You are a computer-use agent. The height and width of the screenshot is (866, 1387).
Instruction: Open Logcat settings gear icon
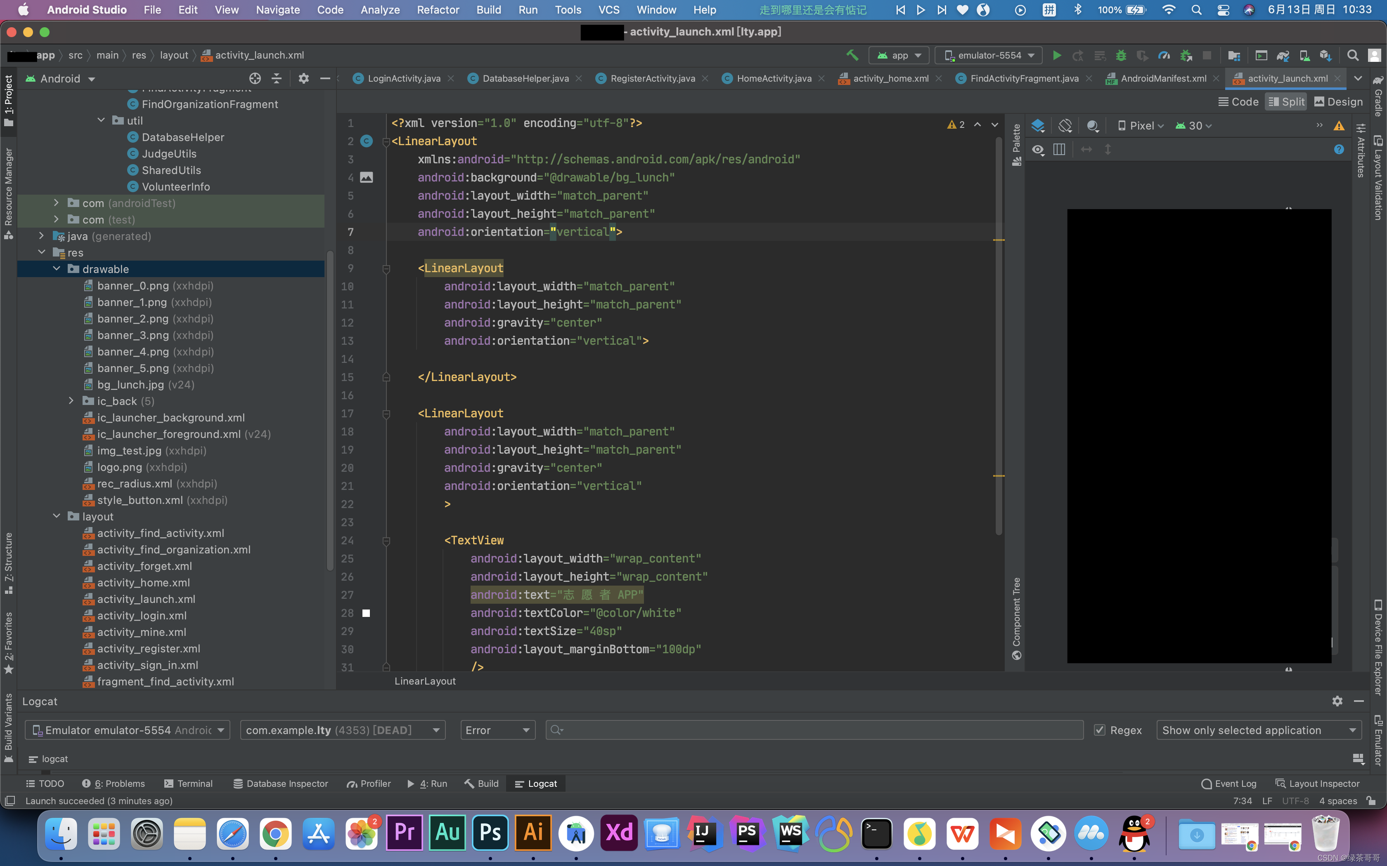click(x=1337, y=701)
